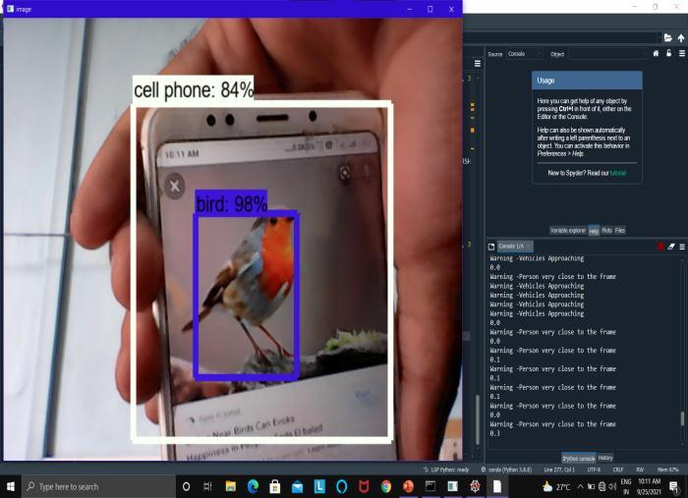Open network settings globe tray icon
The image size is (688, 498).
coord(602,486)
